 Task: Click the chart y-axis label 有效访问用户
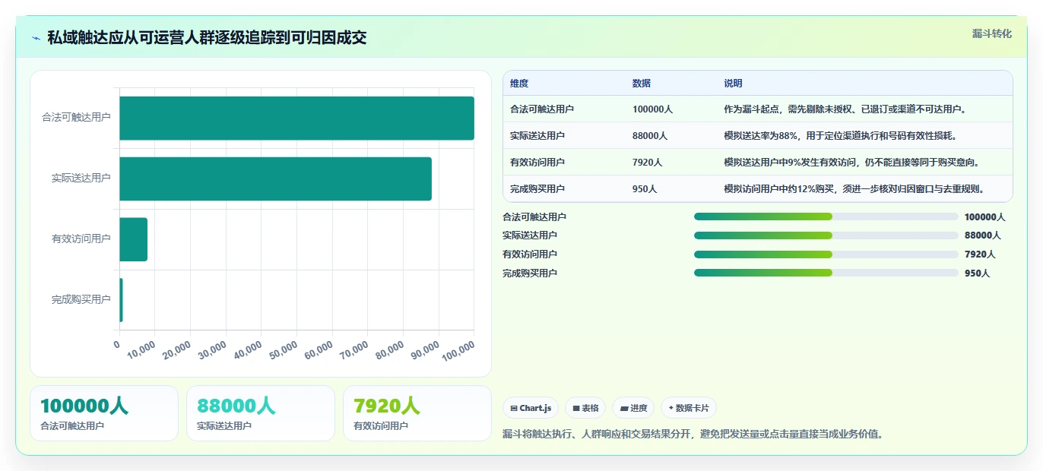(x=81, y=239)
